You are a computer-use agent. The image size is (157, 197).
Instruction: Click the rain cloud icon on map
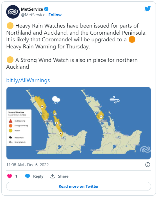point(56,100)
